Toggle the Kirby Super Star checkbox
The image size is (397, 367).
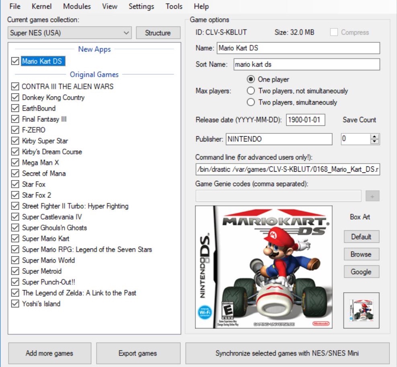[15, 141]
